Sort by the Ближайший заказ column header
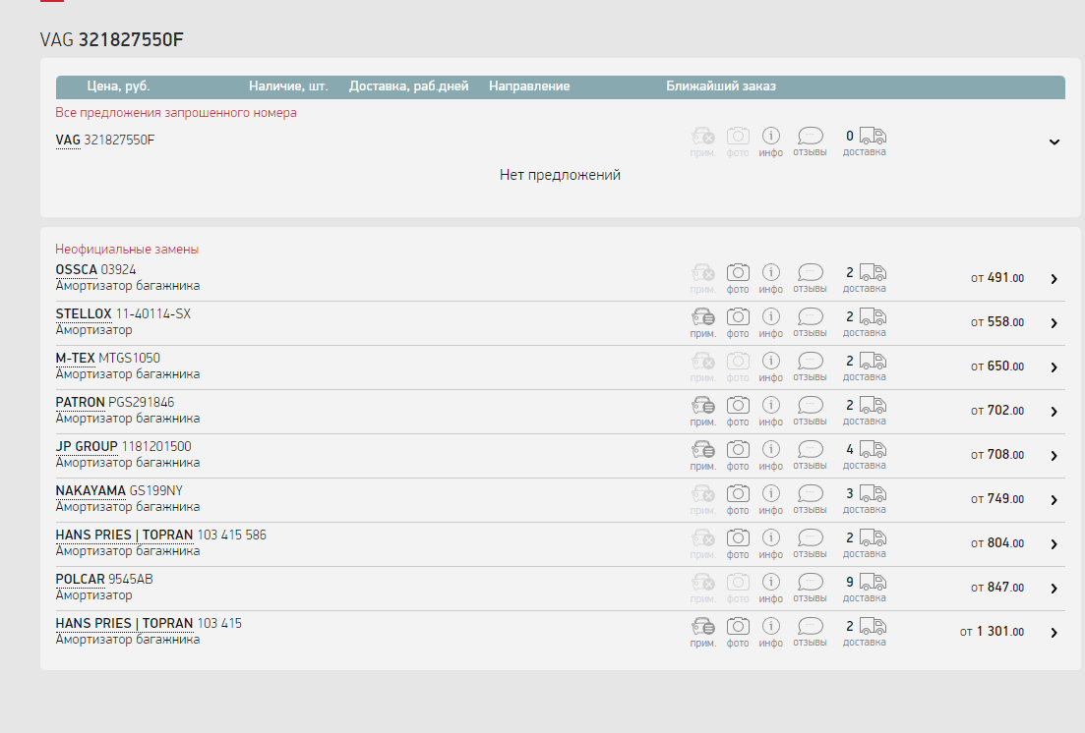This screenshot has width=1085, height=733. pos(721,86)
